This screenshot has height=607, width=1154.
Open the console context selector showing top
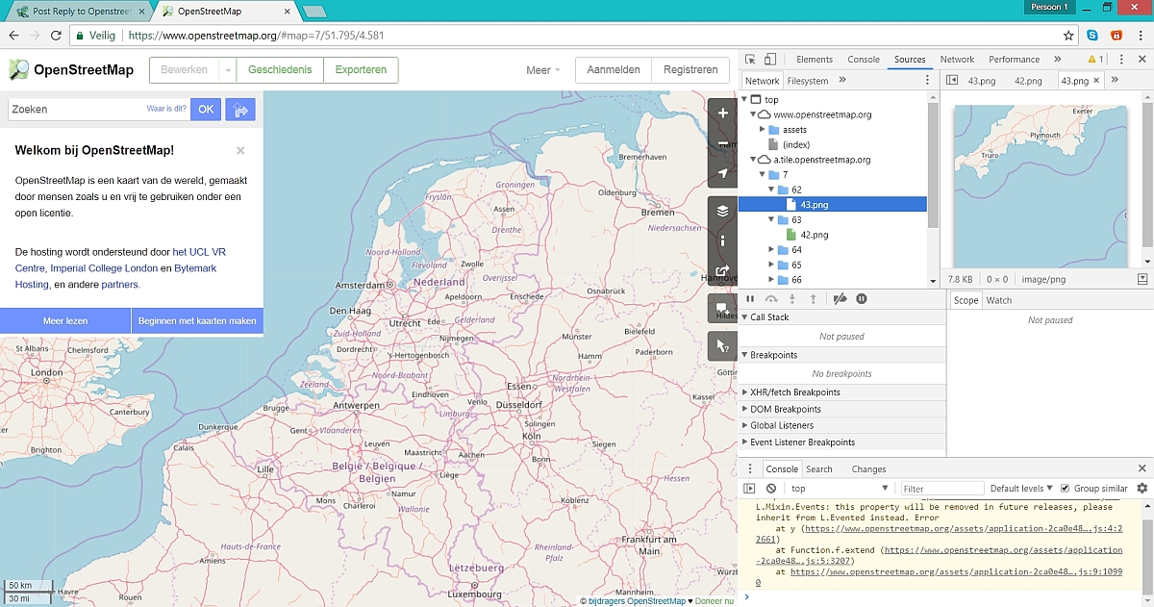click(840, 489)
